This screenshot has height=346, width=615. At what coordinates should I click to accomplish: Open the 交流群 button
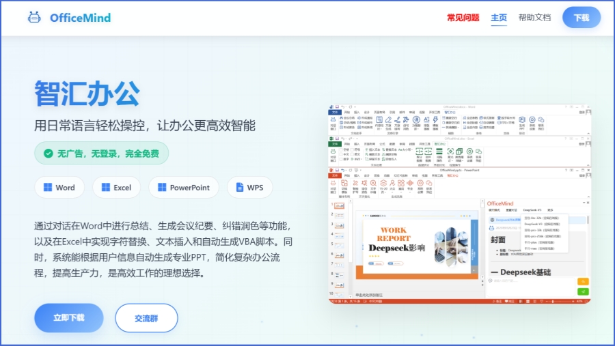point(146,318)
